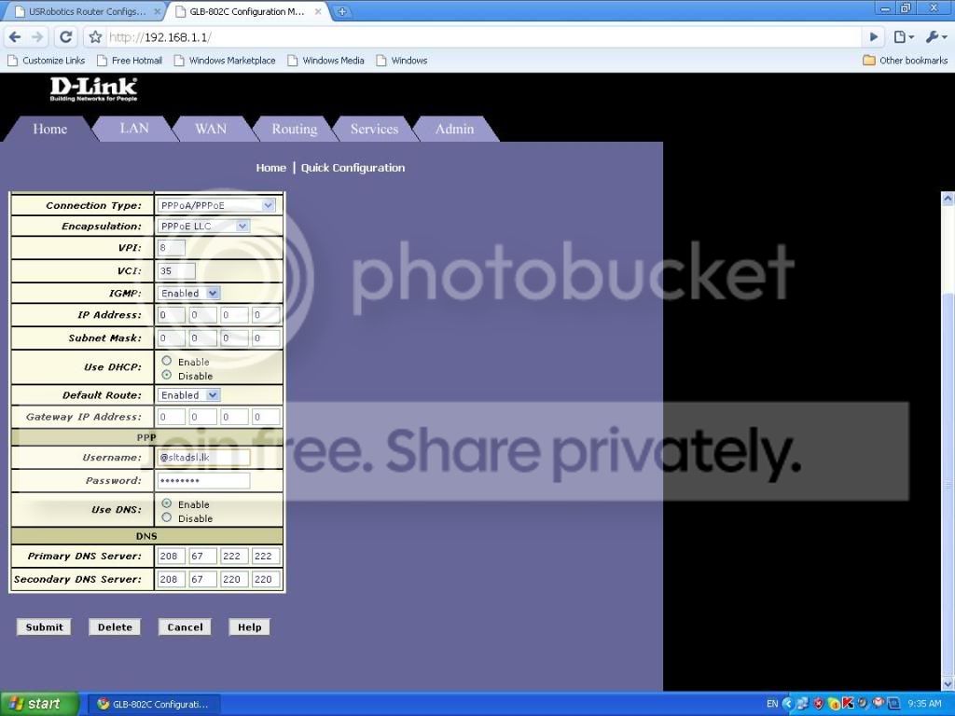Click the Cancel button

185,627
